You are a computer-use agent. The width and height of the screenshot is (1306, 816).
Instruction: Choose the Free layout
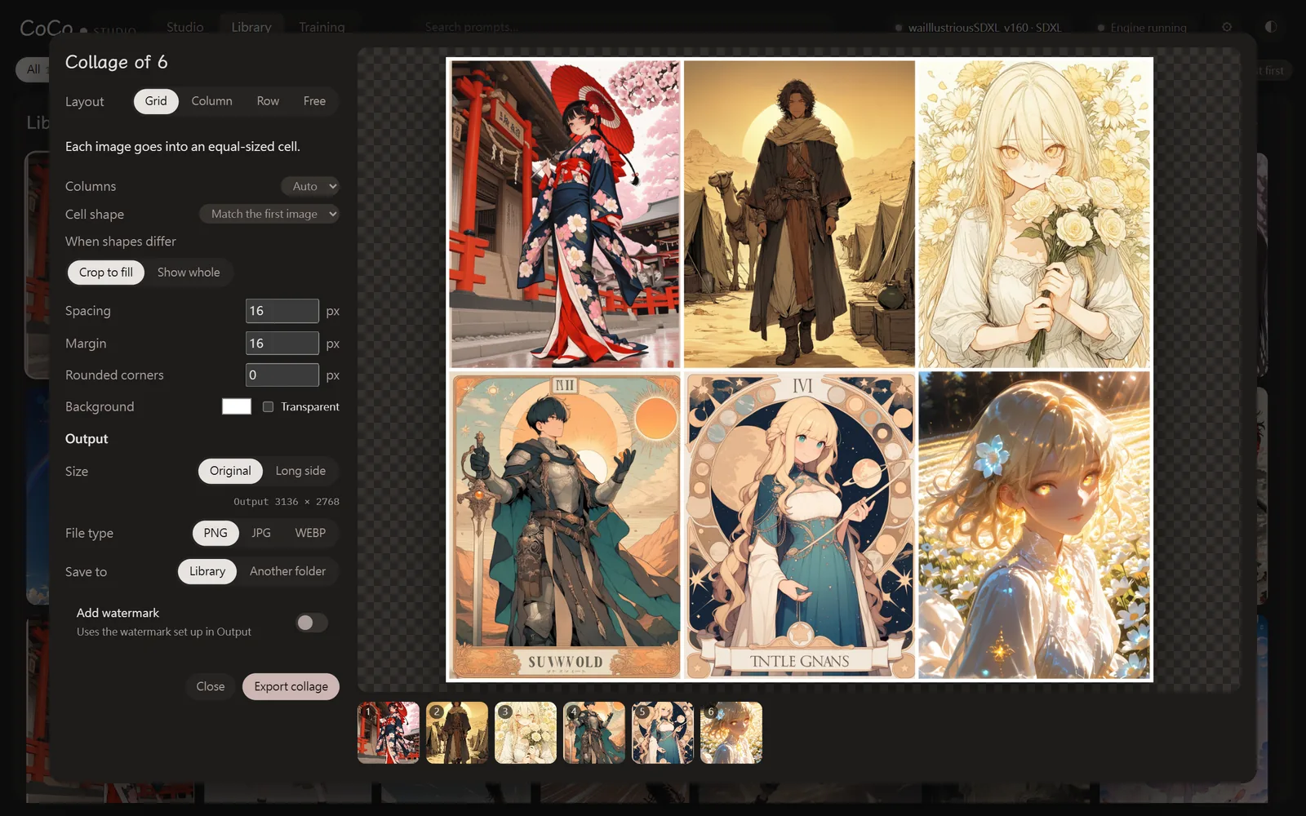tap(314, 101)
